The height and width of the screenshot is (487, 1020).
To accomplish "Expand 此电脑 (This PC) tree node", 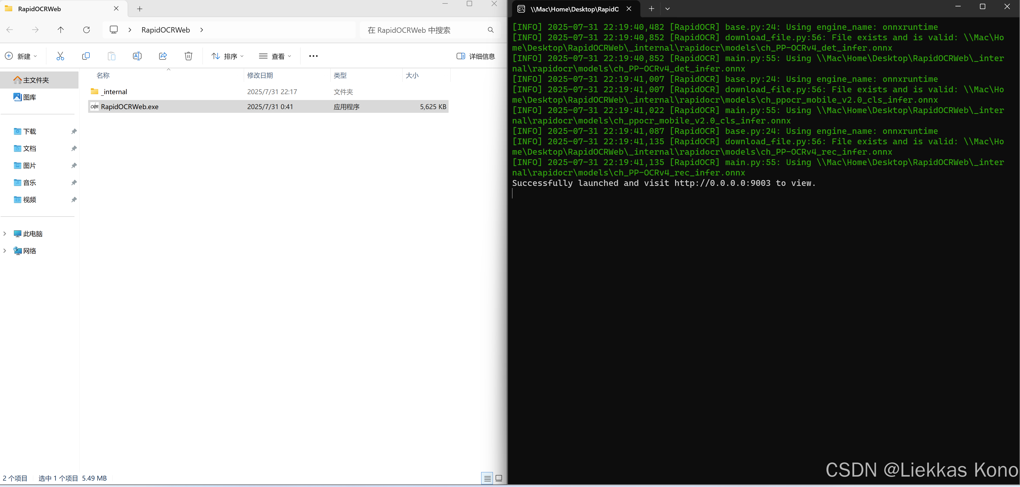I will [x=5, y=234].
